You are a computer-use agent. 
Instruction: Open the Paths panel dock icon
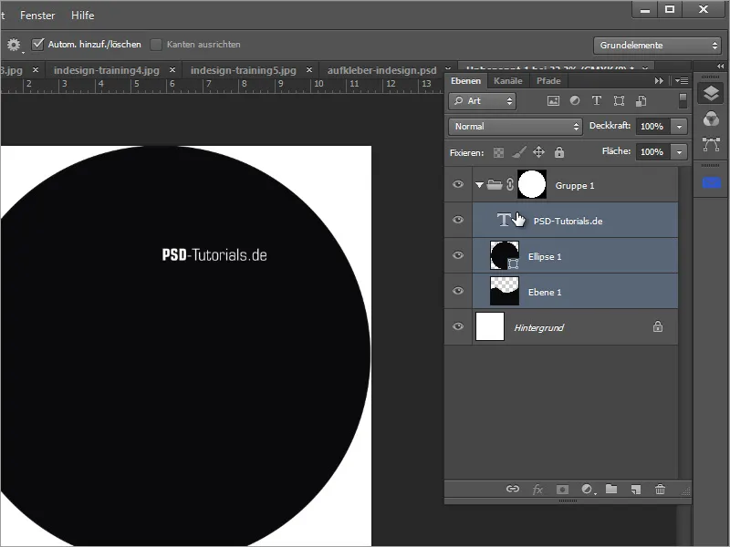coord(711,145)
